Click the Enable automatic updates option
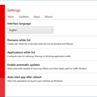 pyautogui.click(x=51, y=67)
